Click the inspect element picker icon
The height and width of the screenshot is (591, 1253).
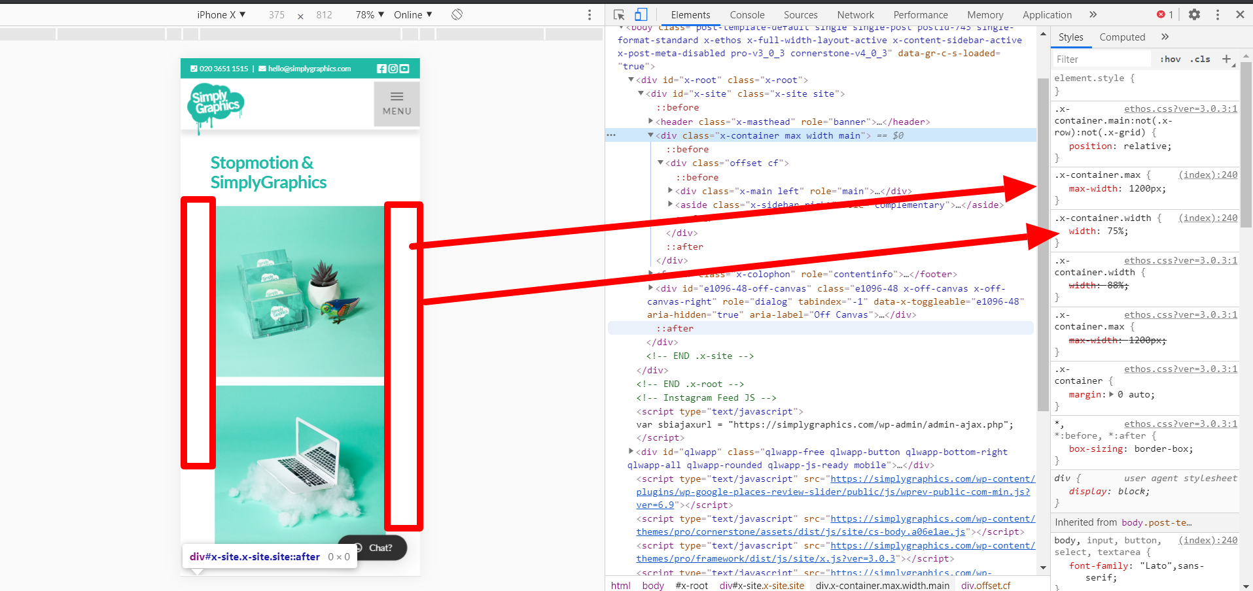point(619,14)
